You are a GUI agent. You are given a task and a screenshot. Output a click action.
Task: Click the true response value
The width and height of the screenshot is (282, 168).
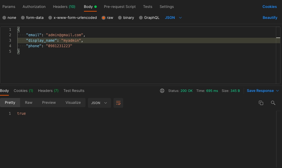[21, 114]
